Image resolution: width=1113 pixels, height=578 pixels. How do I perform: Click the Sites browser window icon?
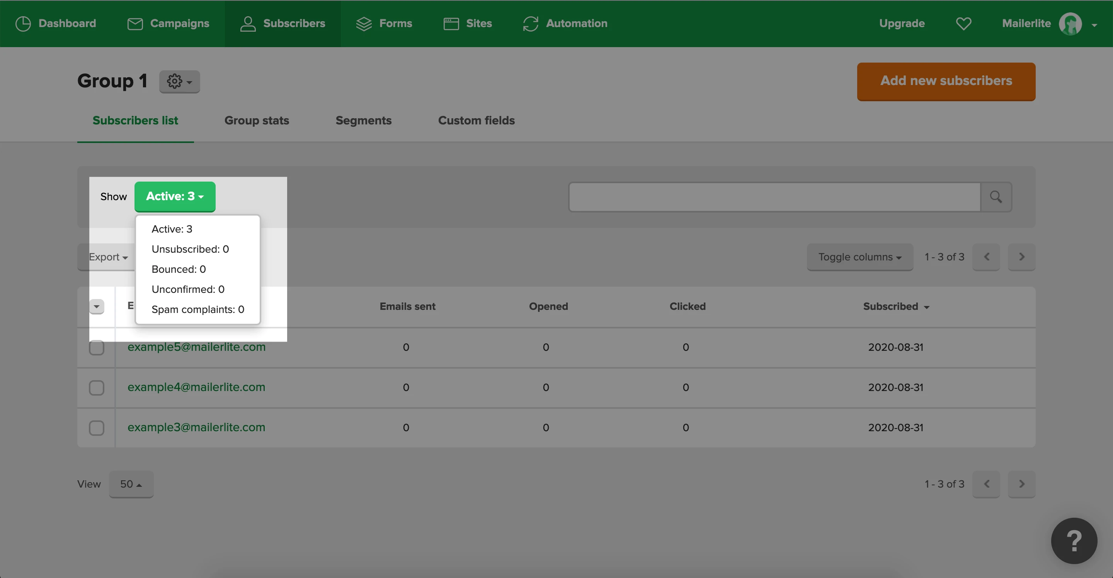tap(451, 24)
